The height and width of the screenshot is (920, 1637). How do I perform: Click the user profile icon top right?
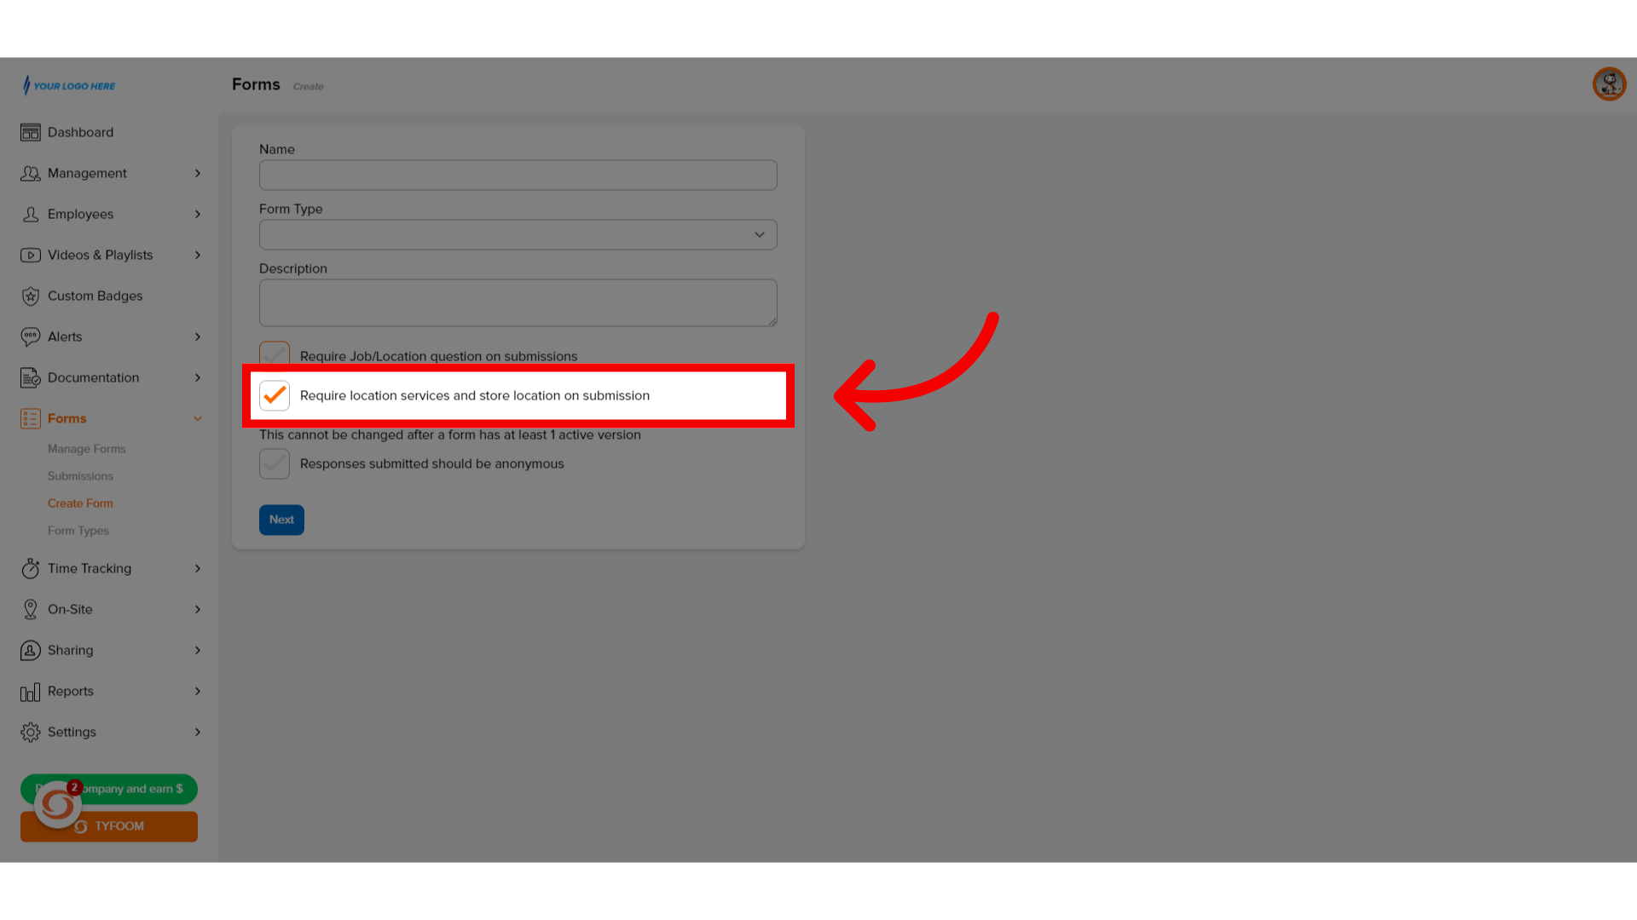[1609, 84]
